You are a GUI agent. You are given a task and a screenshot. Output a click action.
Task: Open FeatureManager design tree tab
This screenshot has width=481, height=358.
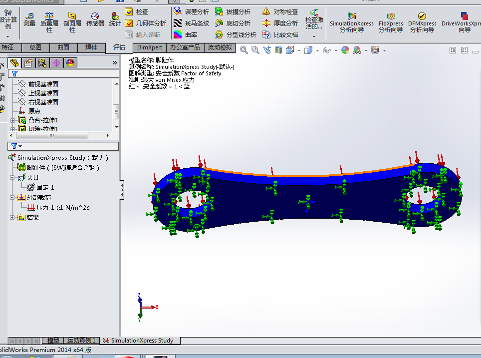pos(14,63)
